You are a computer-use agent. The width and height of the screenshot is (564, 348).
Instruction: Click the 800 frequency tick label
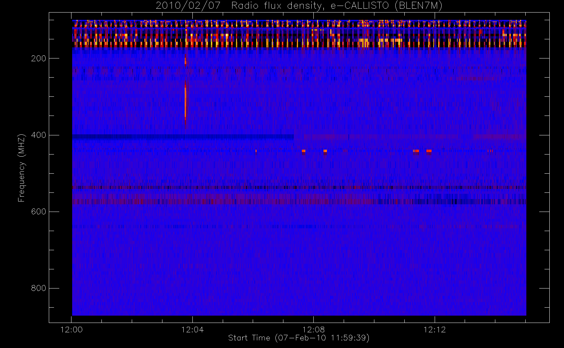(x=39, y=288)
